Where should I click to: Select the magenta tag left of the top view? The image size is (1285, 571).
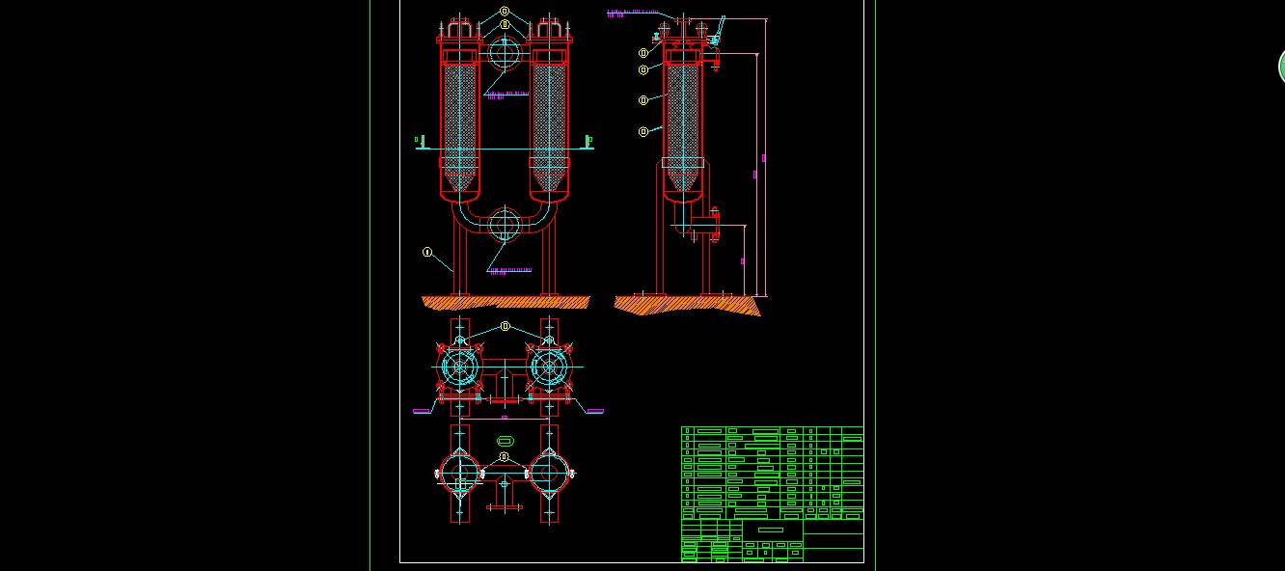click(x=422, y=411)
